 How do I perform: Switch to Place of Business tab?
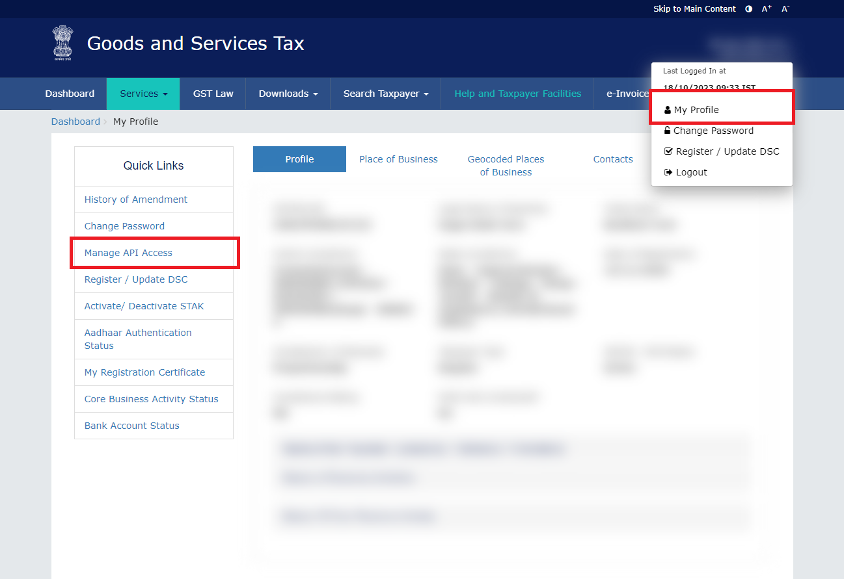398,159
